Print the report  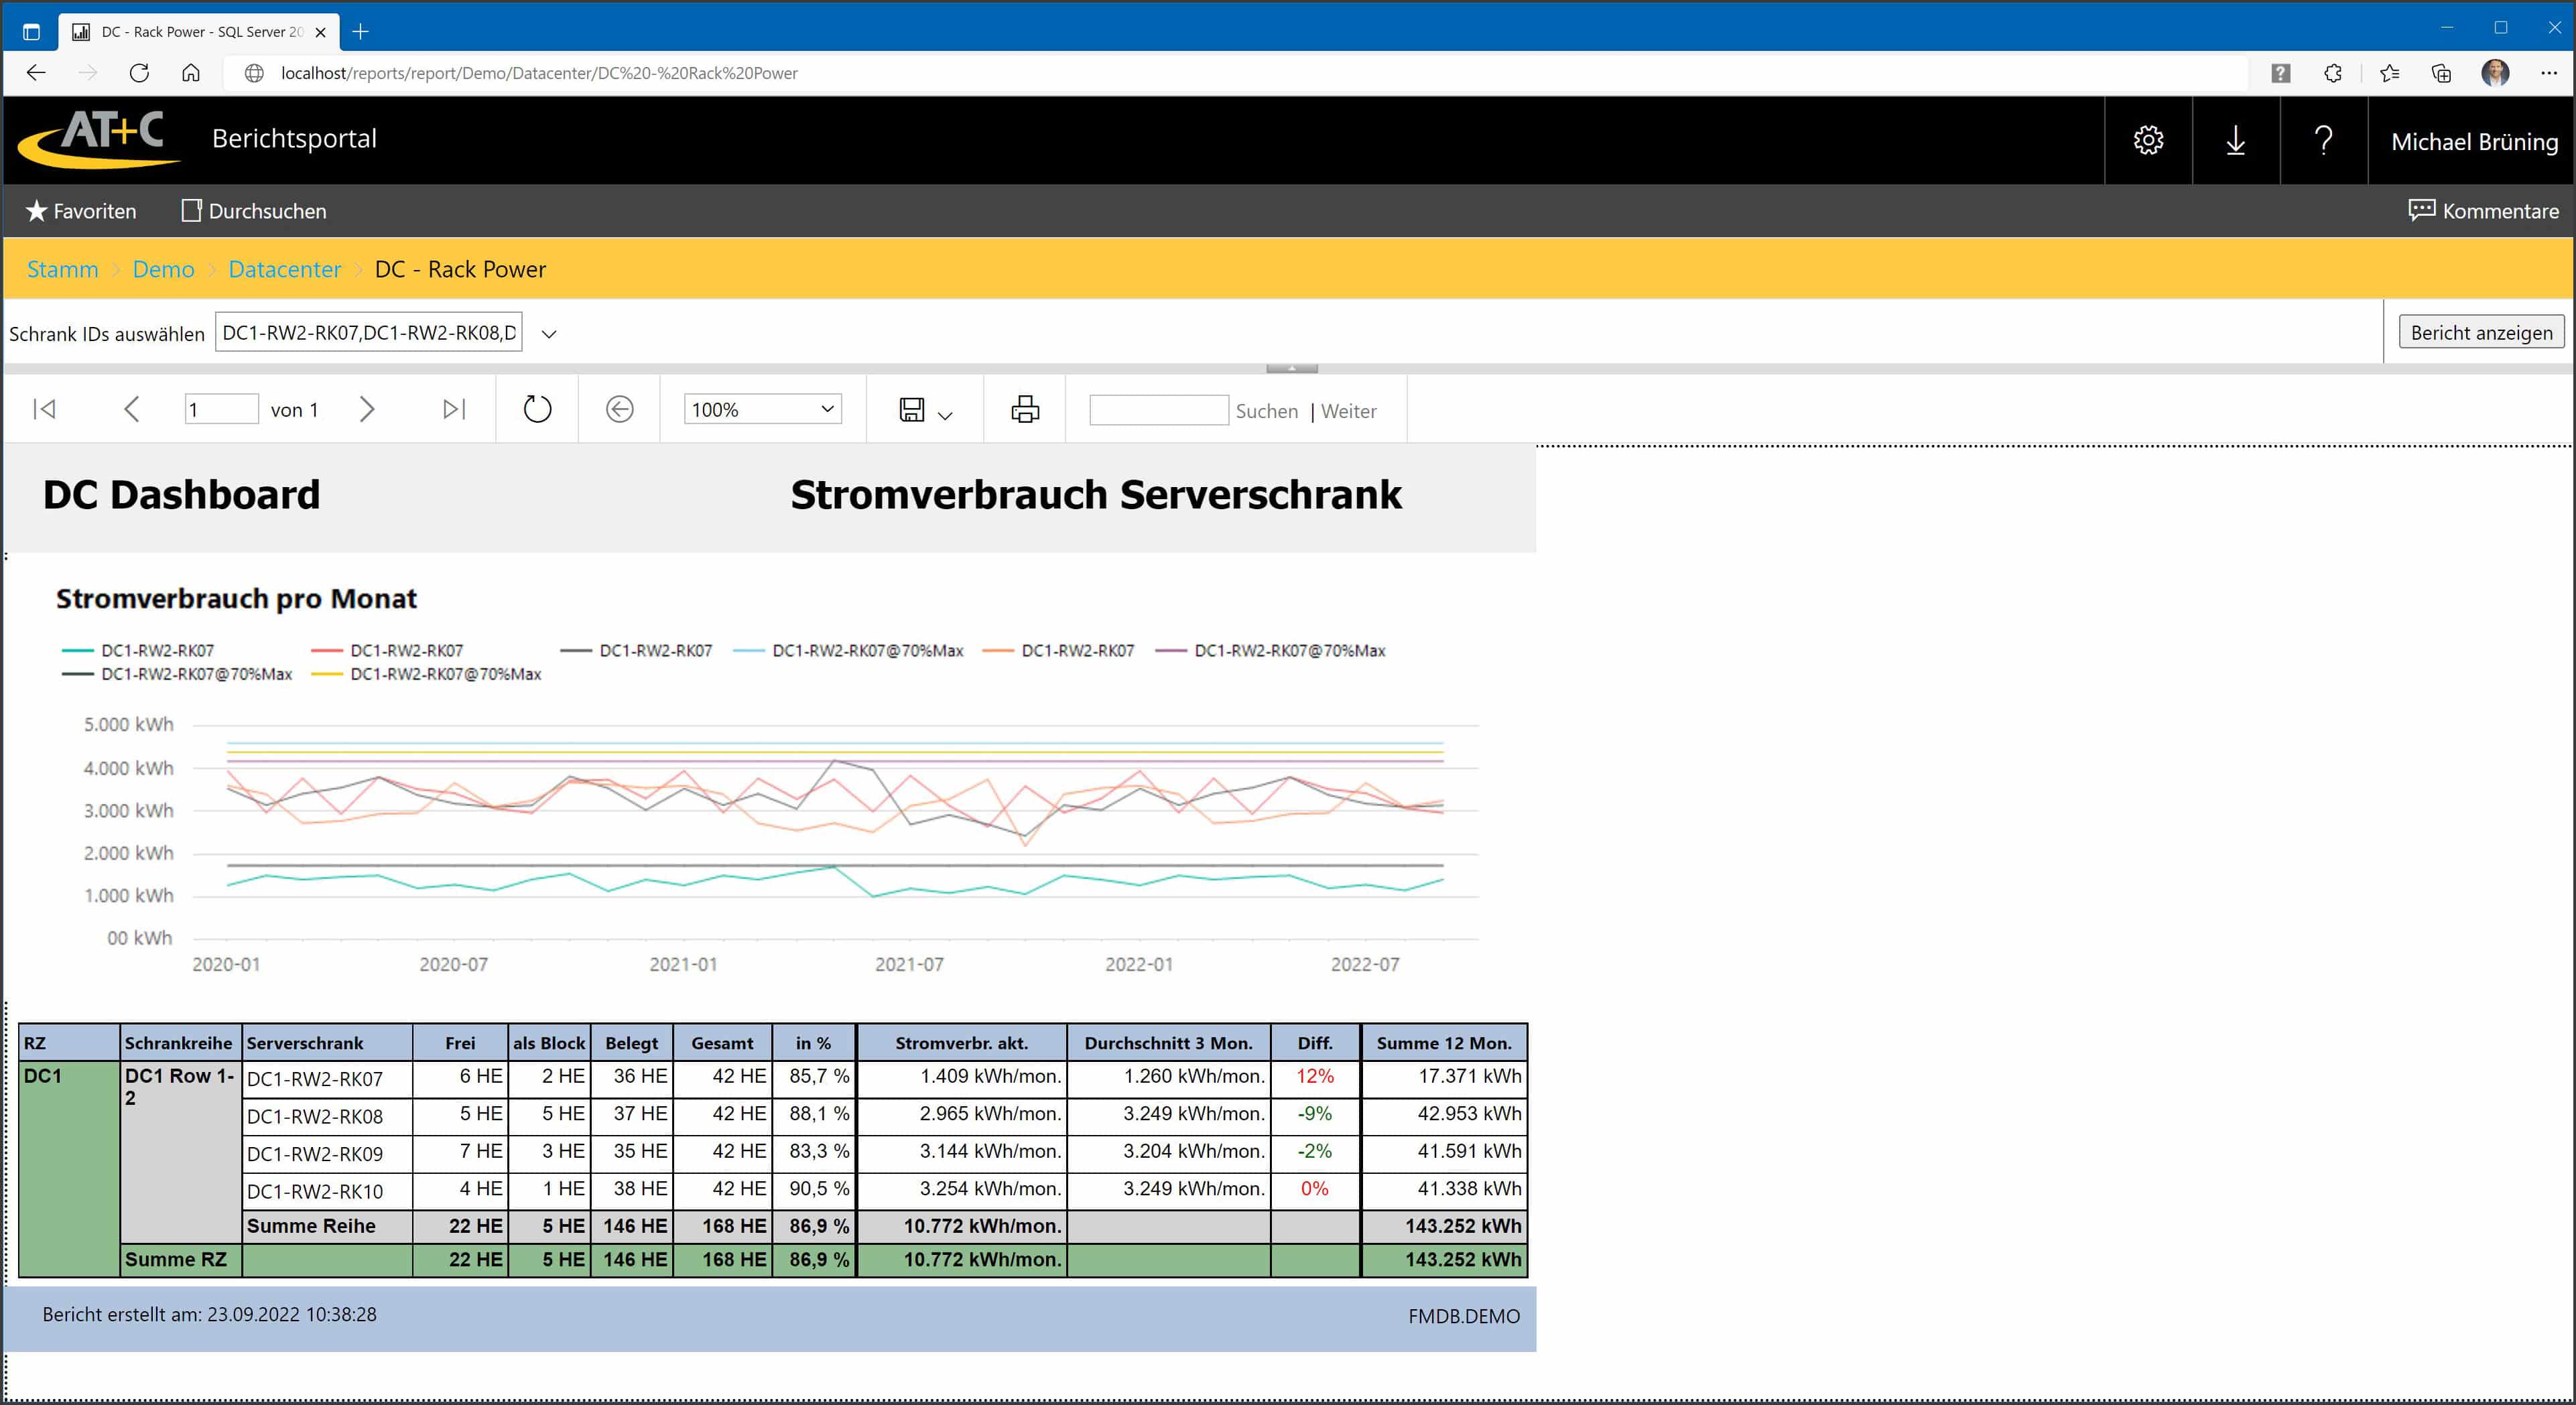(x=1025, y=409)
